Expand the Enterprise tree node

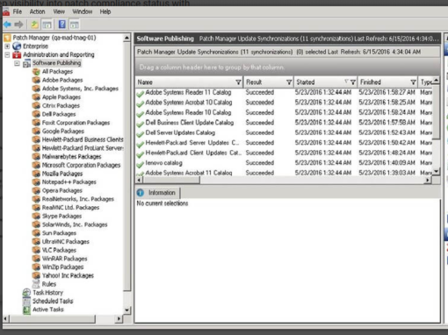tap(7, 46)
